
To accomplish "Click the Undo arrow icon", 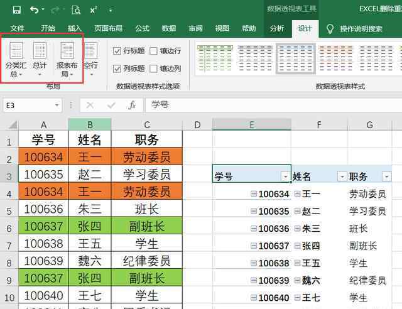I will pyautogui.click(x=35, y=10).
